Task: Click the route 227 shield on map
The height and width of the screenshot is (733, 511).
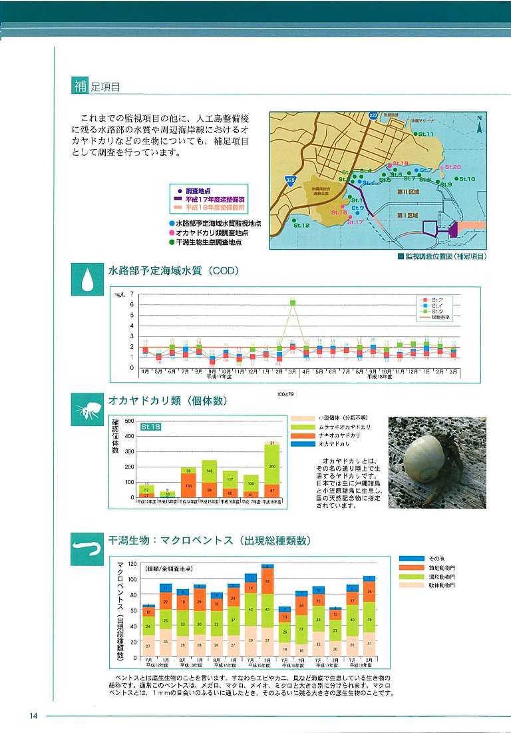Action: tap(373, 115)
